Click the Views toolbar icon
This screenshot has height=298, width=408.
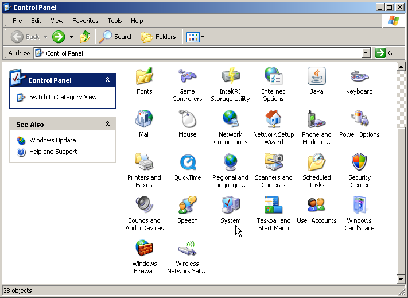pos(193,37)
